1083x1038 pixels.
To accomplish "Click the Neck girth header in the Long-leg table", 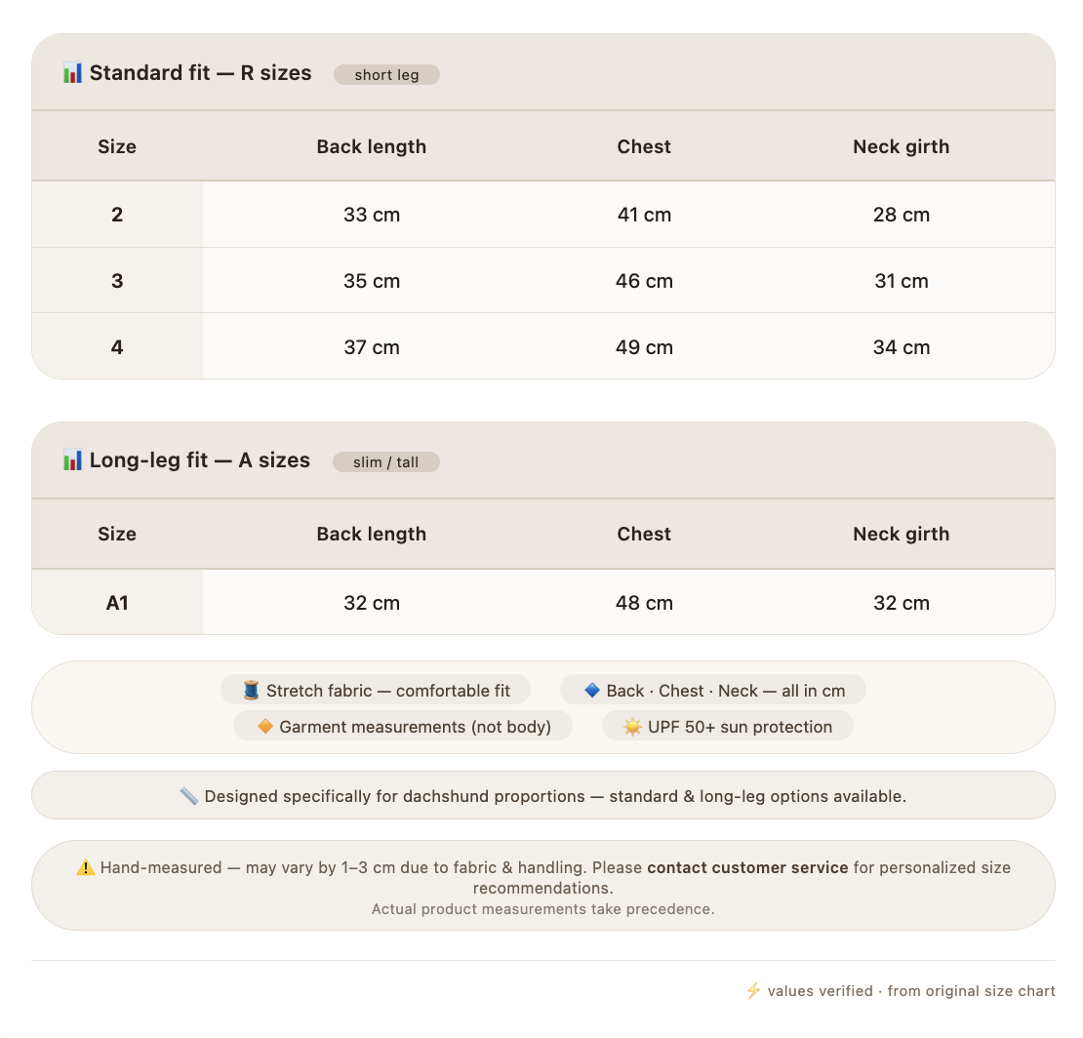I will pyautogui.click(x=902, y=534).
